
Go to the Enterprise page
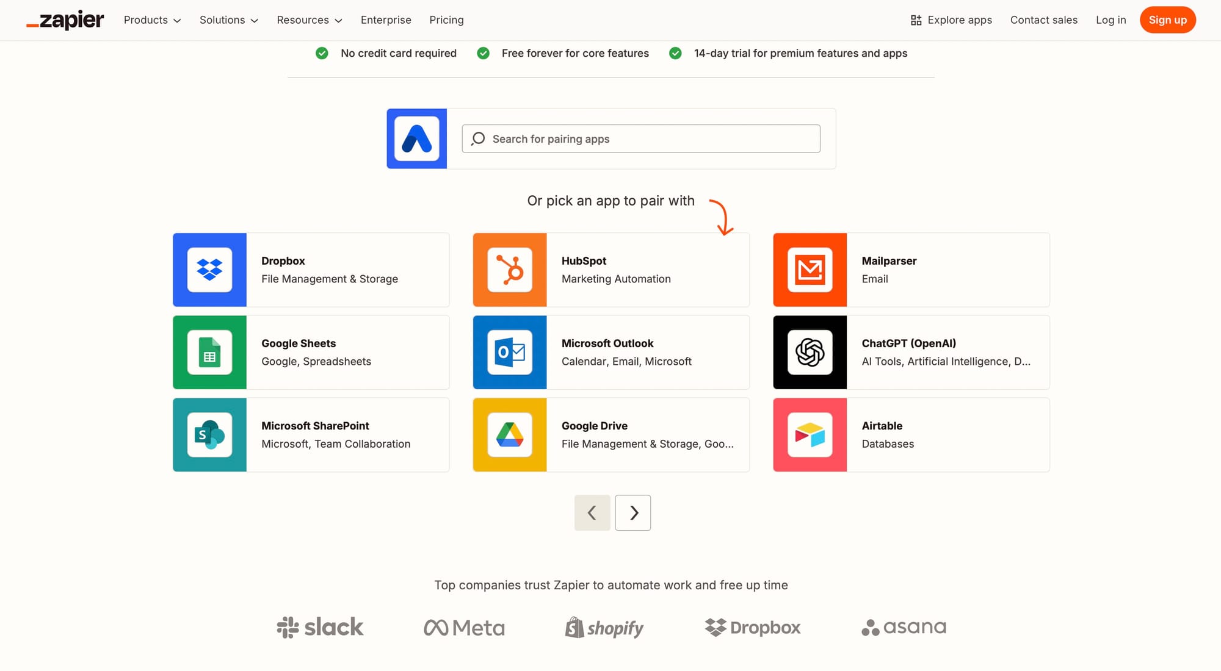386,20
